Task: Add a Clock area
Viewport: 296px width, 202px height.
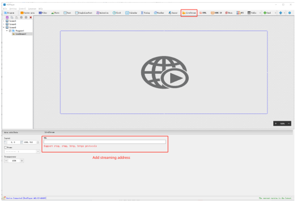Action: tap(117, 13)
